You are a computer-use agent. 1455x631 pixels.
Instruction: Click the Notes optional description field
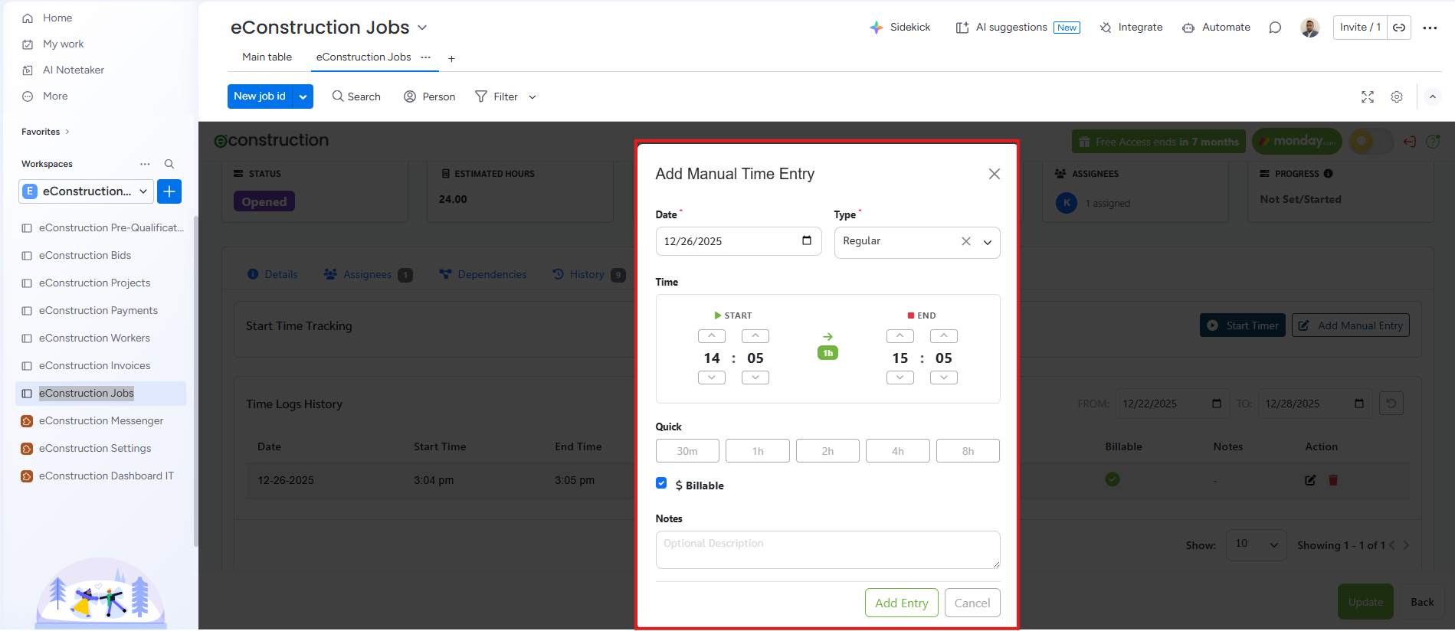(x=827, y=550)
